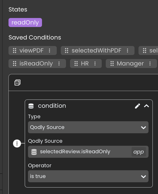158x194 pixels.
Task: Select the Manager saved condition chip
Action: point(130,63)
